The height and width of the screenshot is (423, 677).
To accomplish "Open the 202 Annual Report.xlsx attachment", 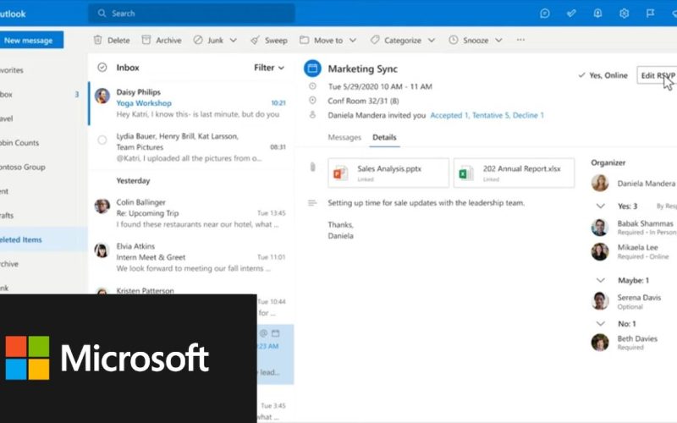I will coord(514,173).
